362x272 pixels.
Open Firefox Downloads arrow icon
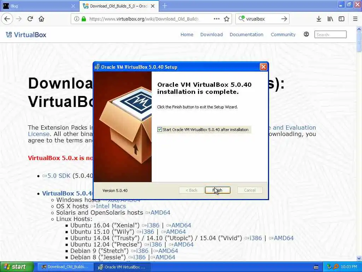(x=319, y=19)
